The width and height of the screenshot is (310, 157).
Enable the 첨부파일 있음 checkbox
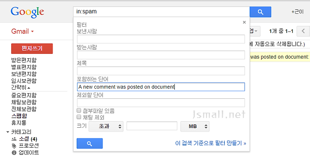click(79, 110)
